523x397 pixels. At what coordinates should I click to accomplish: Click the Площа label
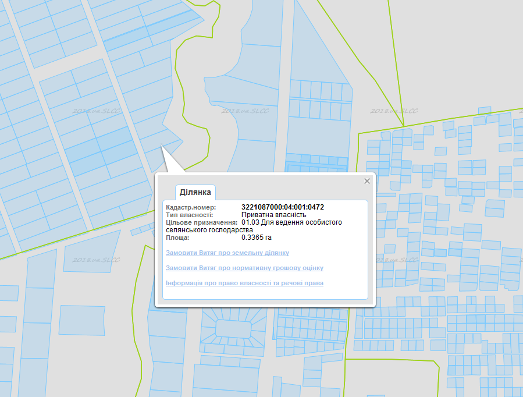tap(177, 238)
